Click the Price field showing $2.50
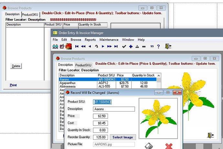 point(101,116)
